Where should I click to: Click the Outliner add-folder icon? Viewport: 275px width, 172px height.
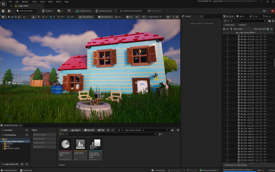tap(270, 21)
